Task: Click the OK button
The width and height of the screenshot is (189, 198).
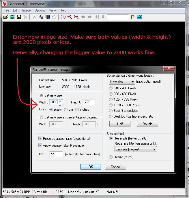Action: [x=91, y=167]
